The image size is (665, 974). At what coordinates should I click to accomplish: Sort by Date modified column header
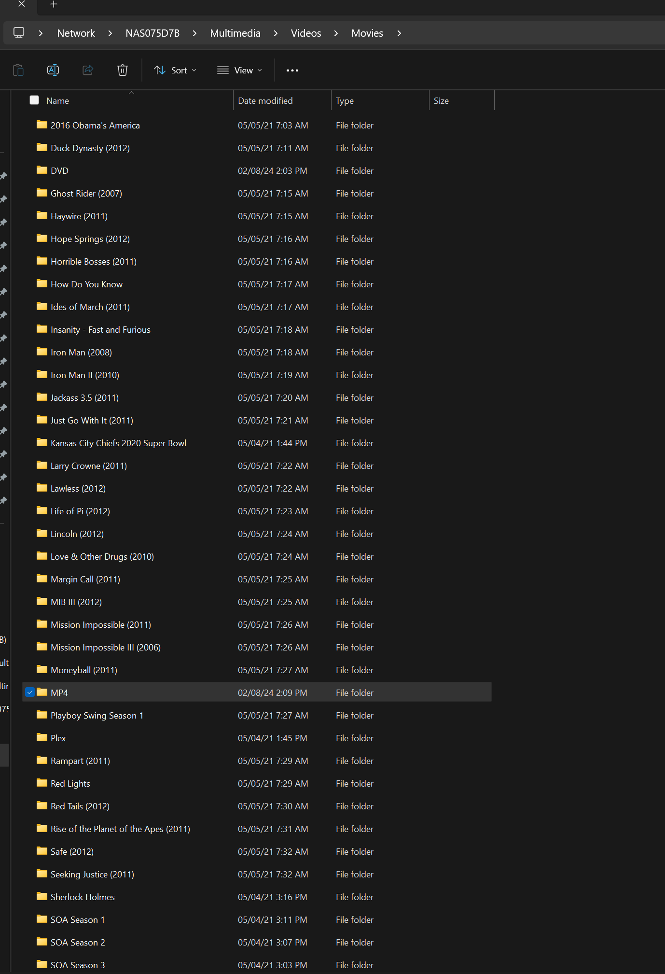tap(265, 101)
